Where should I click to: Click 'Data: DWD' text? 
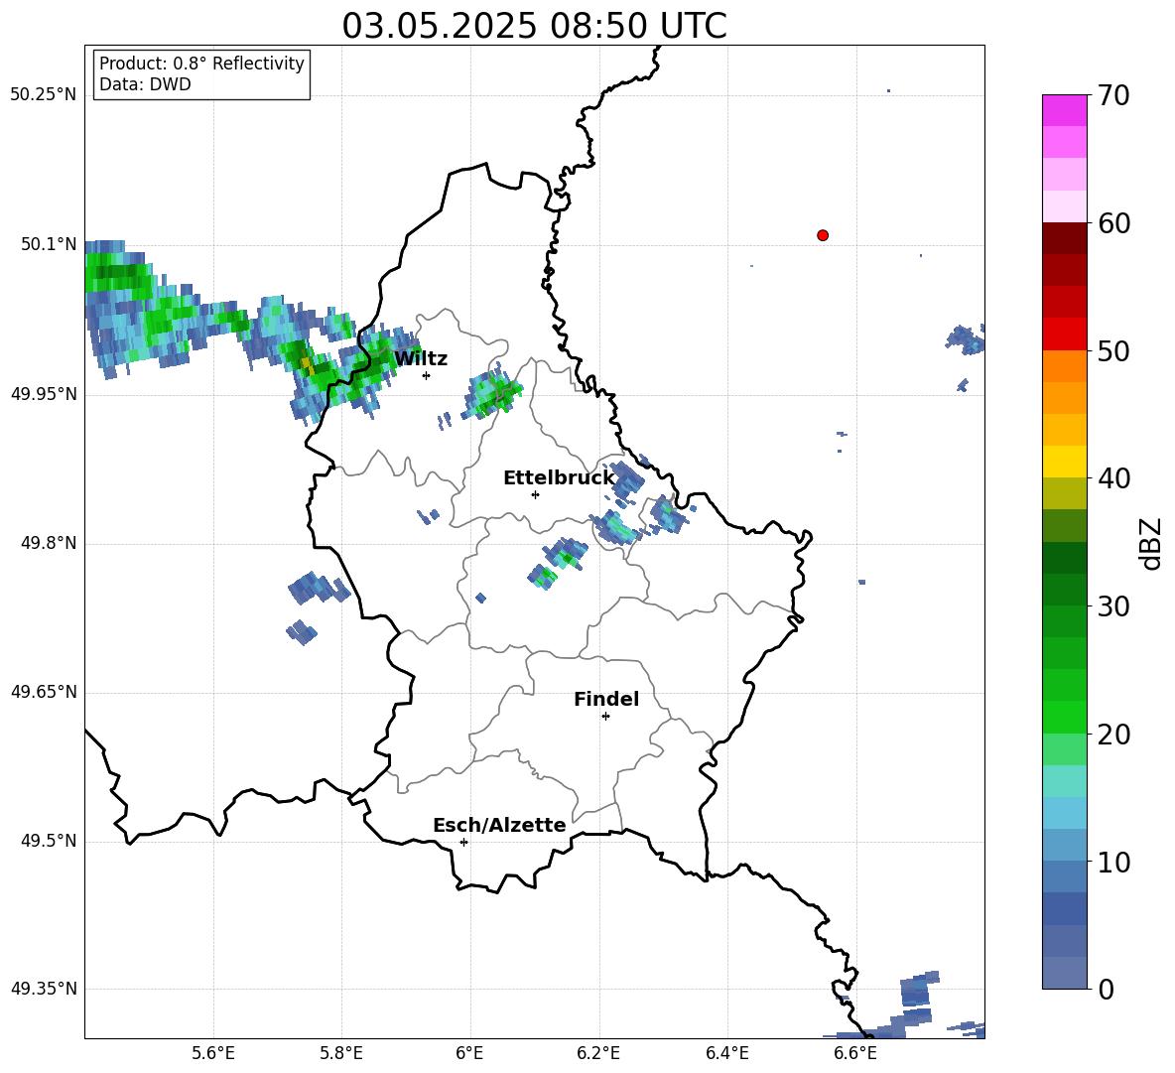145,84
